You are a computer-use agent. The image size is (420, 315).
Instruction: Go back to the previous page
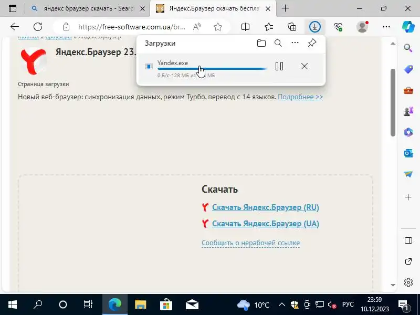tap(15, 27)
